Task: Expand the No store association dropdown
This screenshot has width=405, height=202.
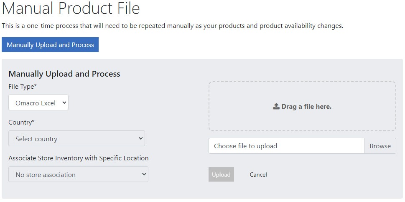Action: click(78, 174)
